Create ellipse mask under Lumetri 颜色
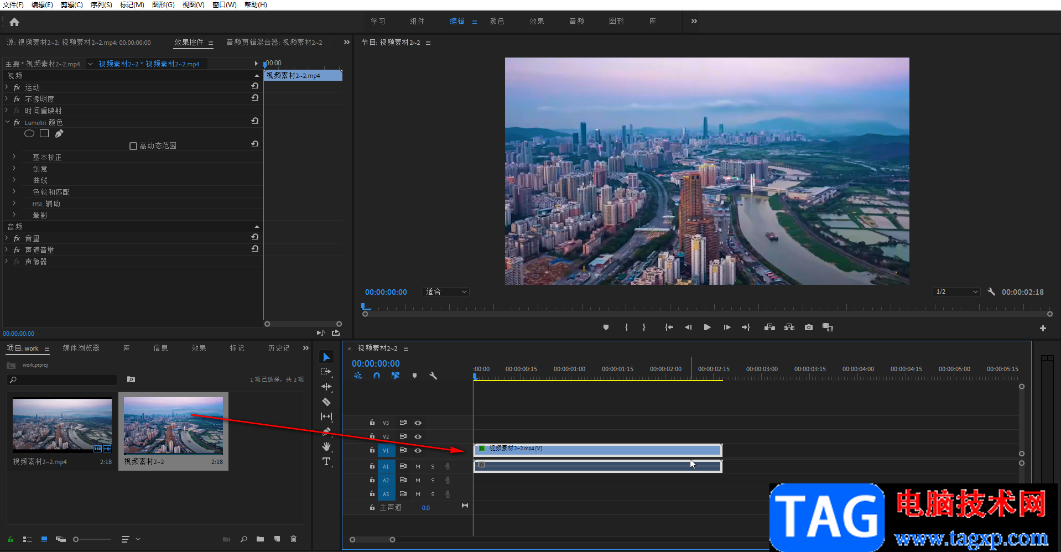The width and height of the screenshot is (1061, 552). tap(29, 133)
